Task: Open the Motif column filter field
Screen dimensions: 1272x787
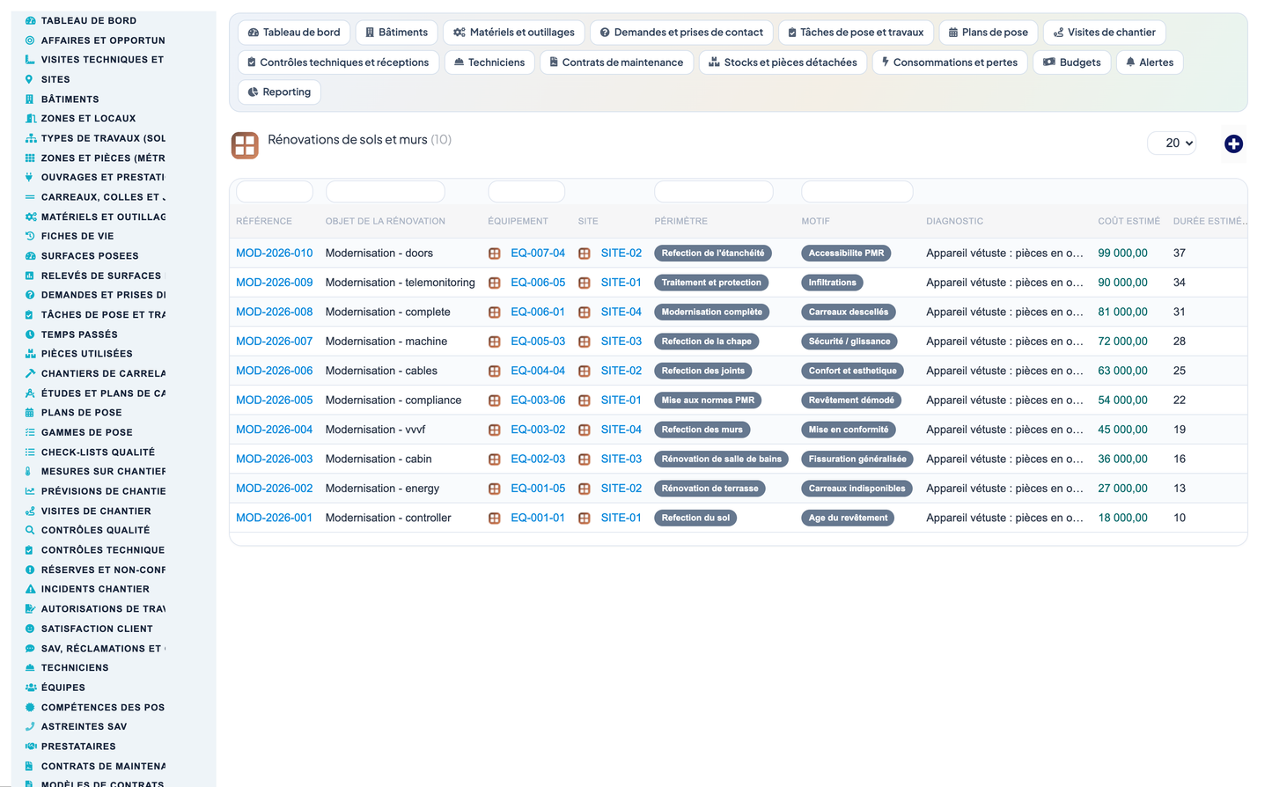Action: pos(857,191)
